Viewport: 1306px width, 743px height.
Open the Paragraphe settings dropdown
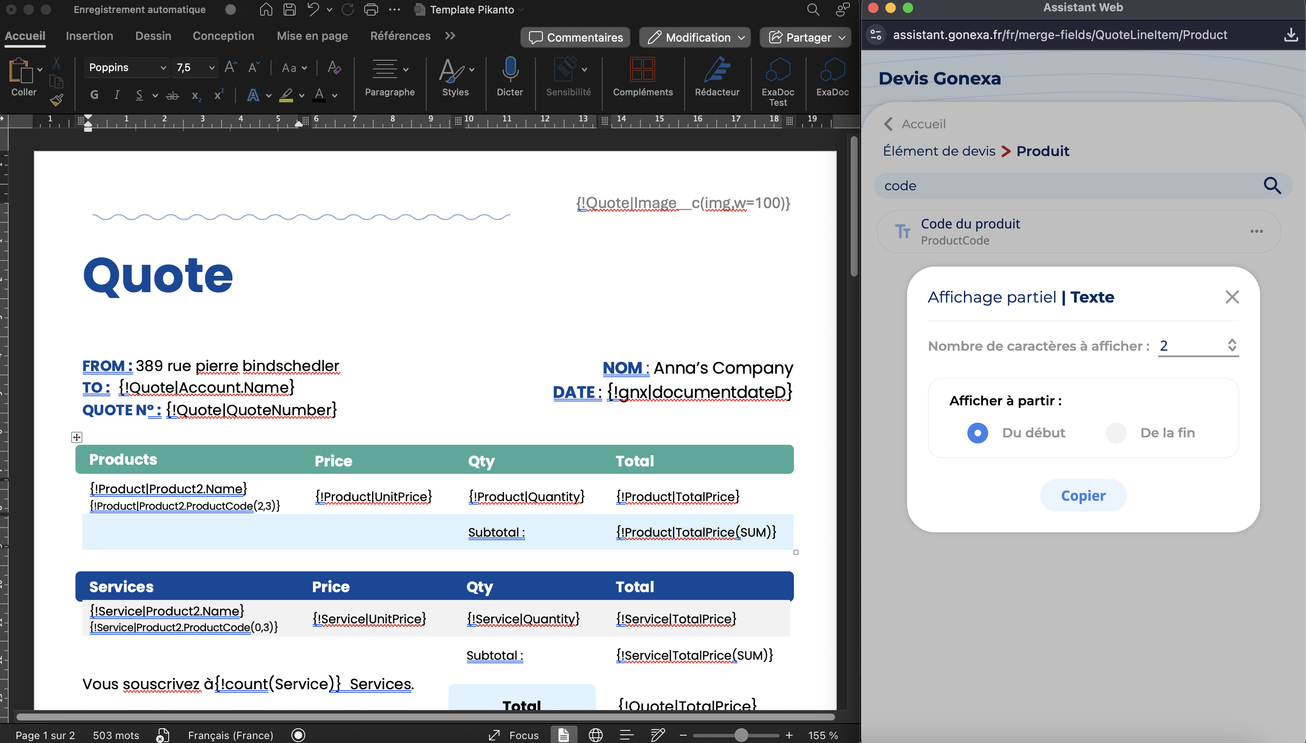point(406,69)
